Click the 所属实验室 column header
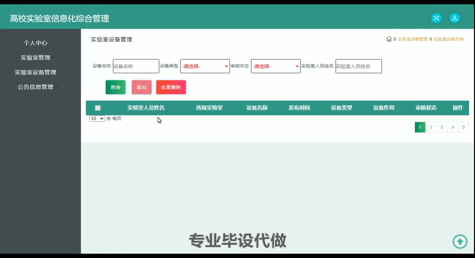The width and height of the screenshot is (475, 258). tap(209, 108)
